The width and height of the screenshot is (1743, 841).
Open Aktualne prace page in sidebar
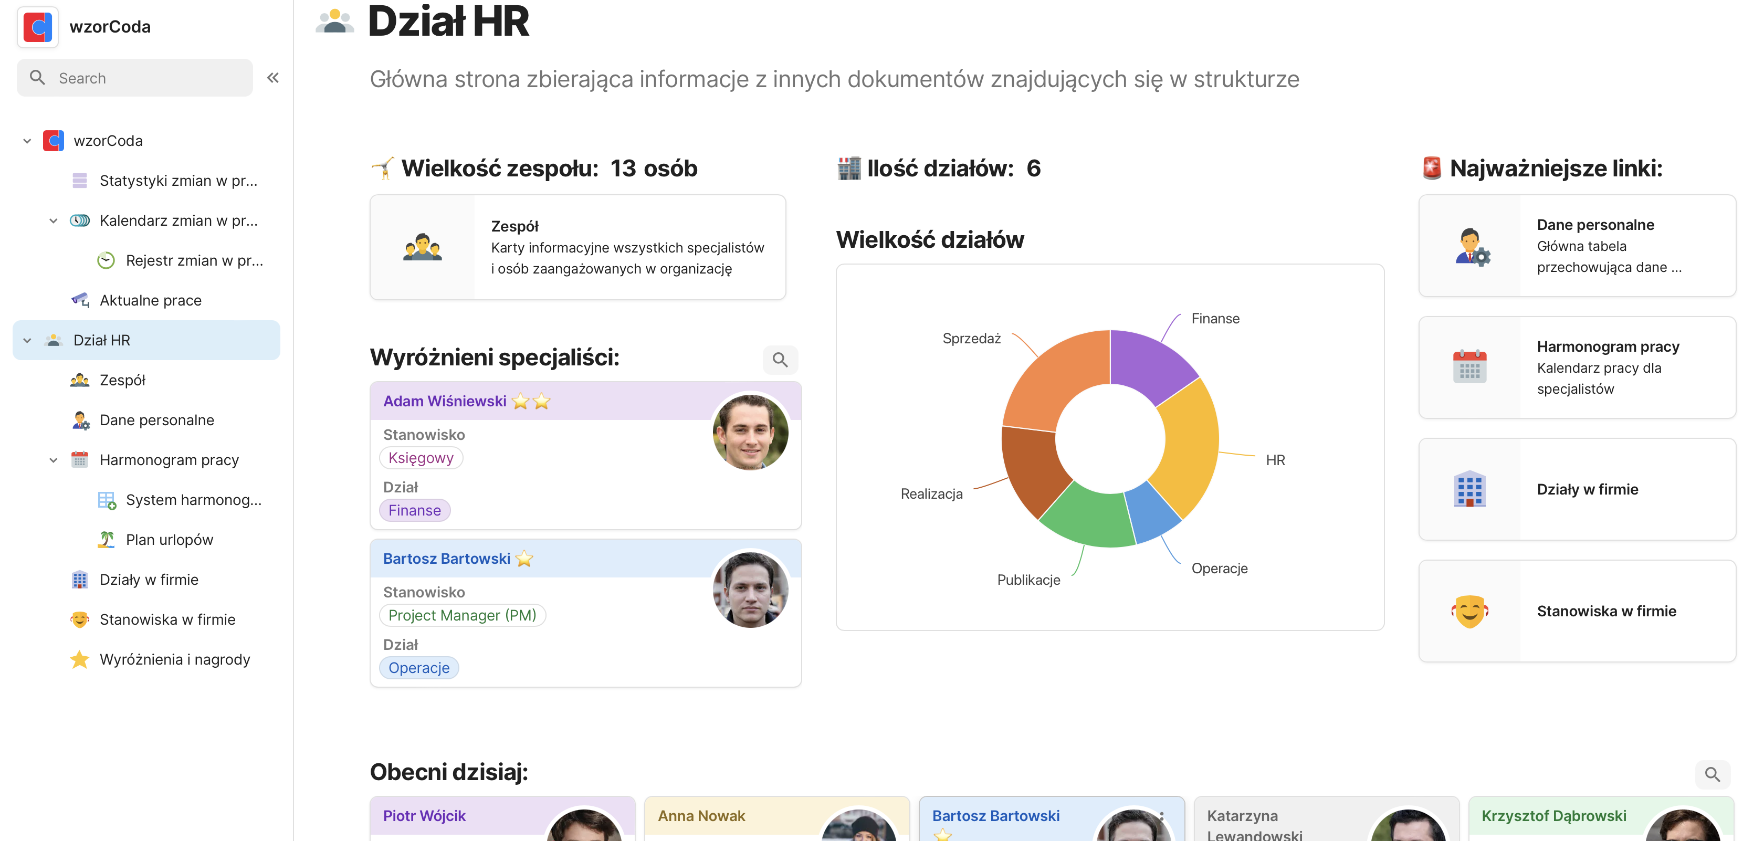(150, 300)
